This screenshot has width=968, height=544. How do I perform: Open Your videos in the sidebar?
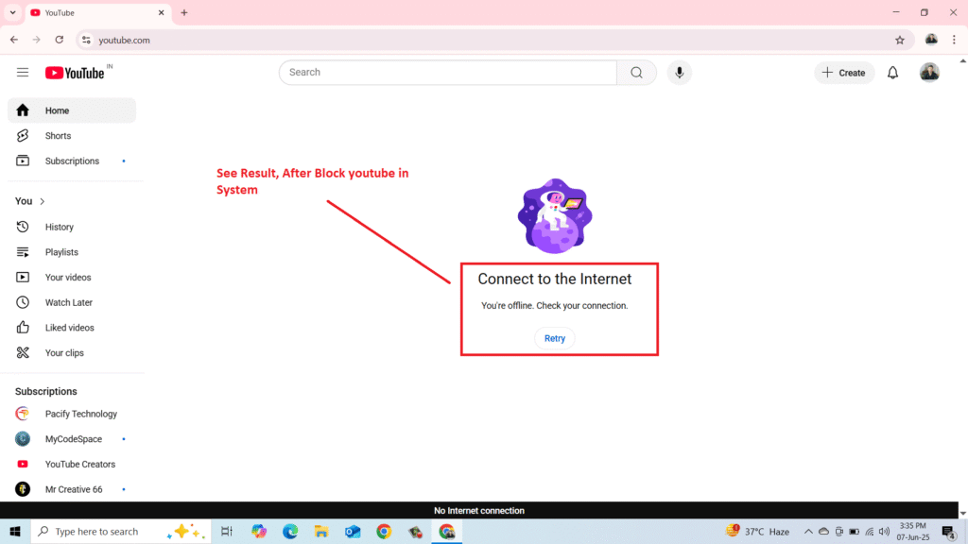pos(72,278)
